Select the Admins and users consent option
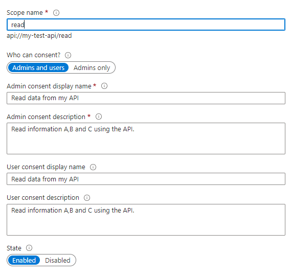The width and height of the screenshot is (291, 278). 38,67
